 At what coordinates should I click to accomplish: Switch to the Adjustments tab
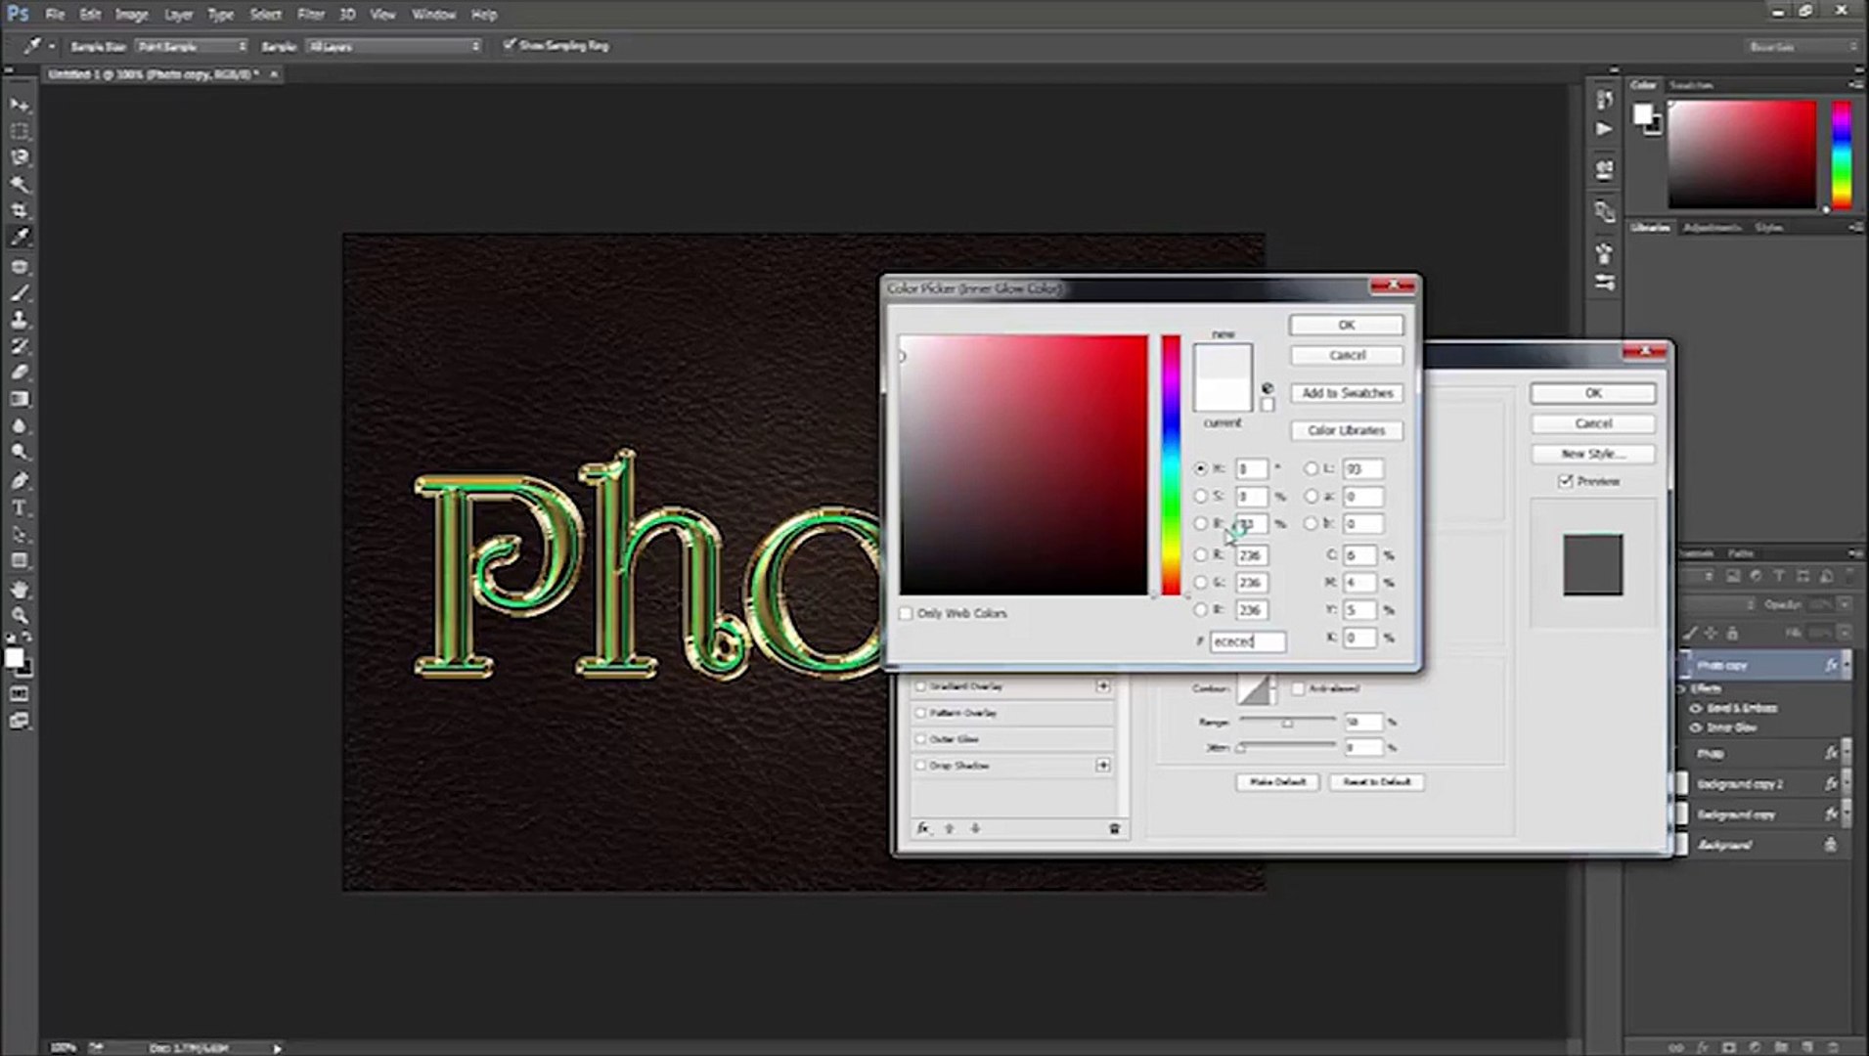(x=1712, y=228)
